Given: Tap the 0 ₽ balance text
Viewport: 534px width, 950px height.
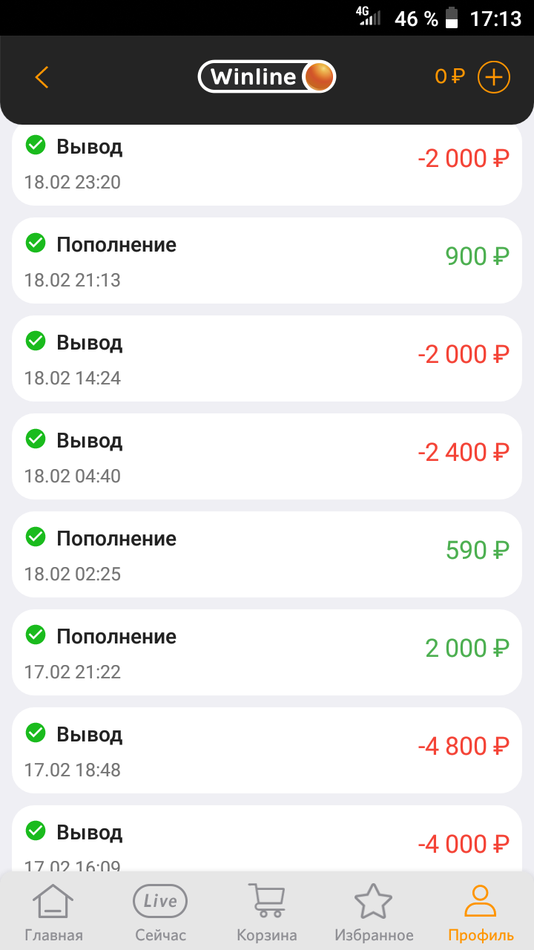Looking at the screenshot, I should tap(449, 76).
